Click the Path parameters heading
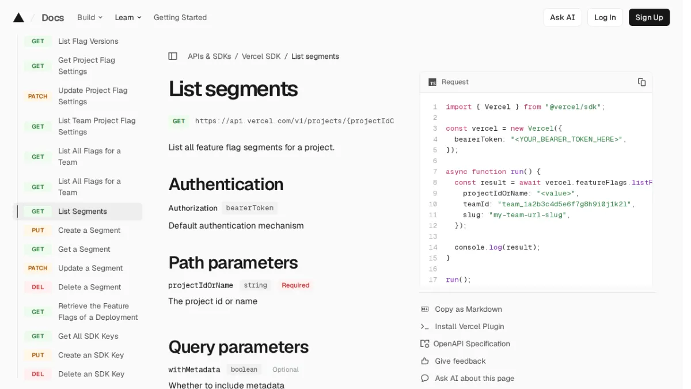 tap(233, 263)
